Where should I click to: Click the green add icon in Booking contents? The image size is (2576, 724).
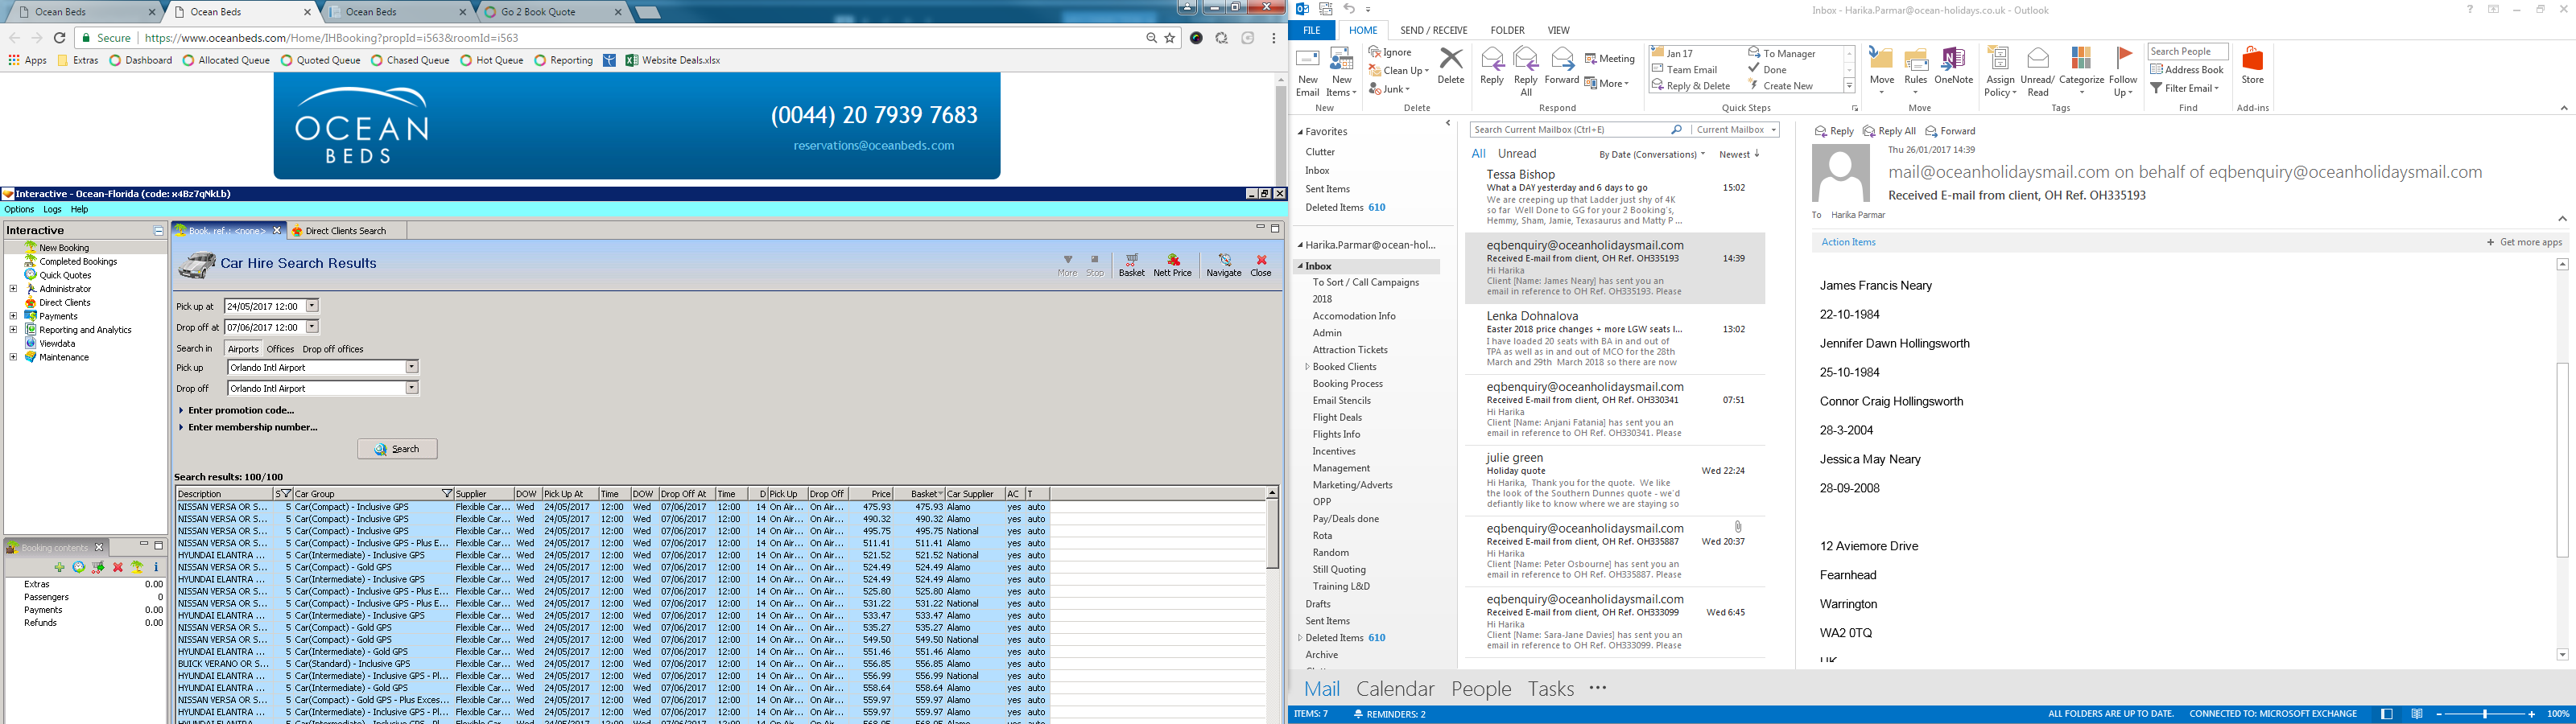click(x=59, y=567)
